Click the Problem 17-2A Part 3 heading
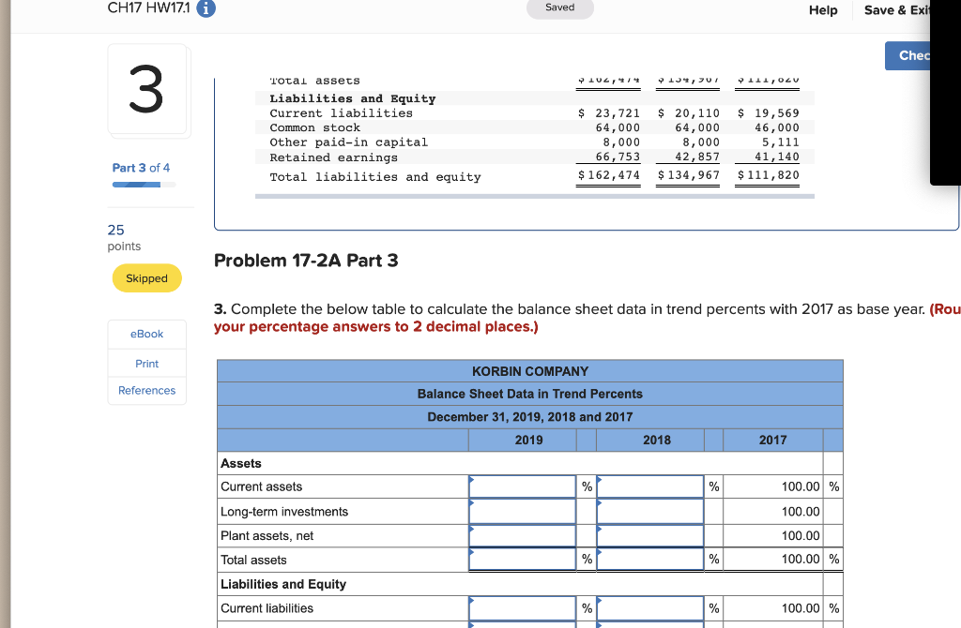This screenshot has height=628, width=961. (304, 261)
